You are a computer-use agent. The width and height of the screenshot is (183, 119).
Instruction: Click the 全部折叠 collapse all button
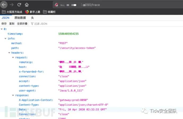click(22, 24)
